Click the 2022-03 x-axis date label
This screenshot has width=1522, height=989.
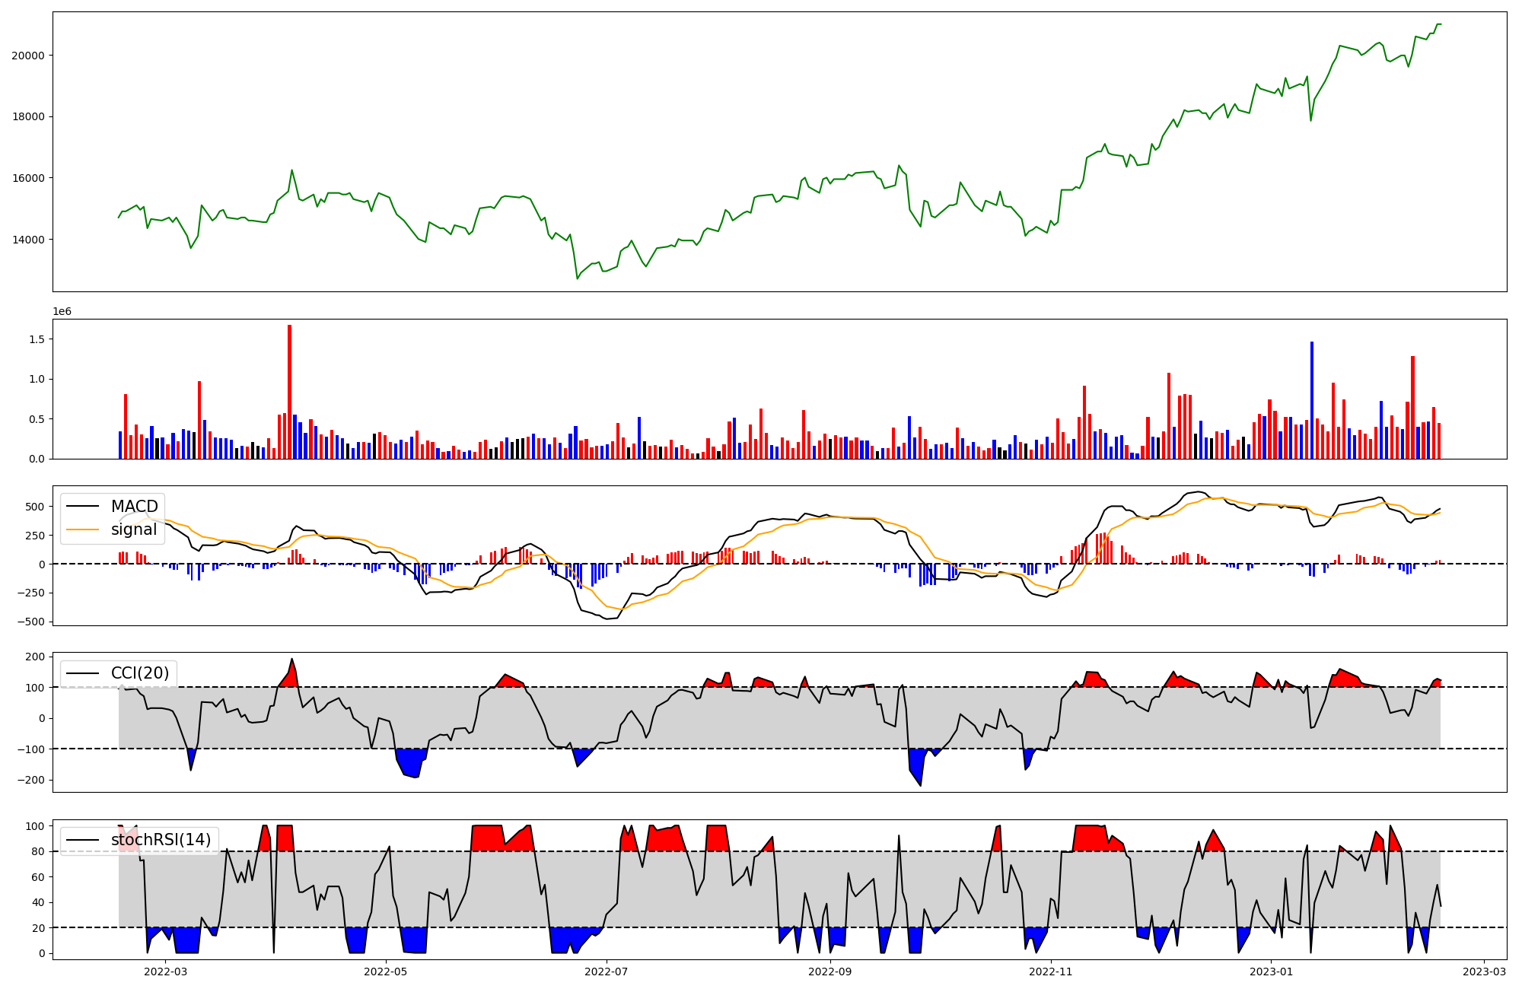165,972
